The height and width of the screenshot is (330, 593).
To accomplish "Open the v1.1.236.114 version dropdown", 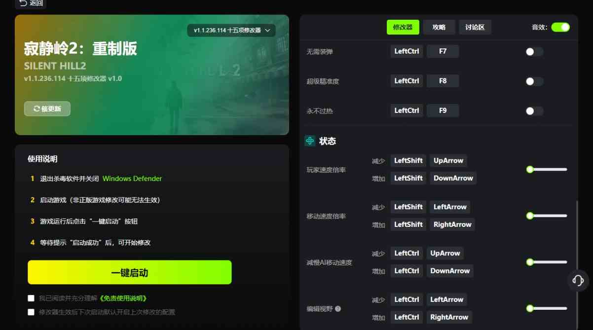I will [231, 30].
